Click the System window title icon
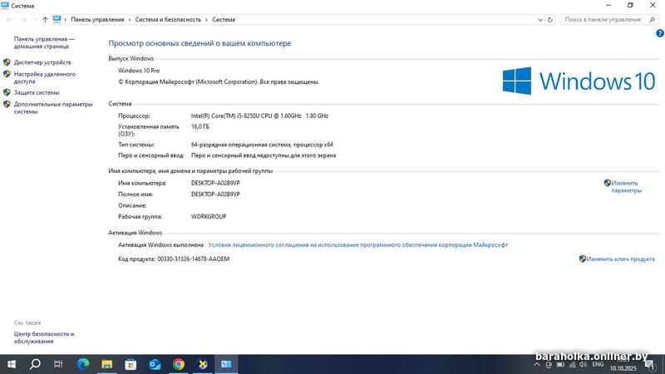The width and height of the screenshot is (665, 374). (x=5, y=6)
